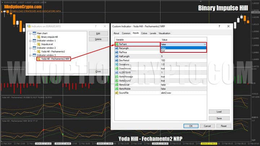
Task: Click the AlertsEmail variable icon
Action: [x=117, y=85]
